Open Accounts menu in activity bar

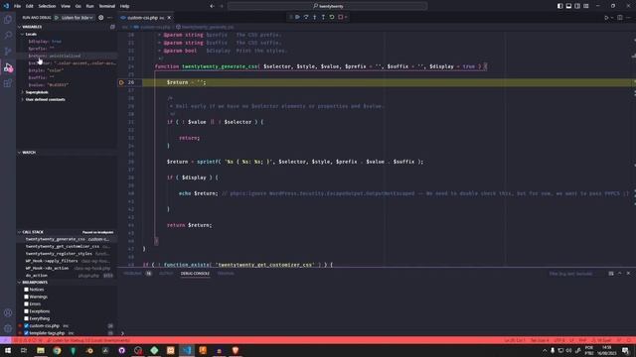click(x=8, y=313)
